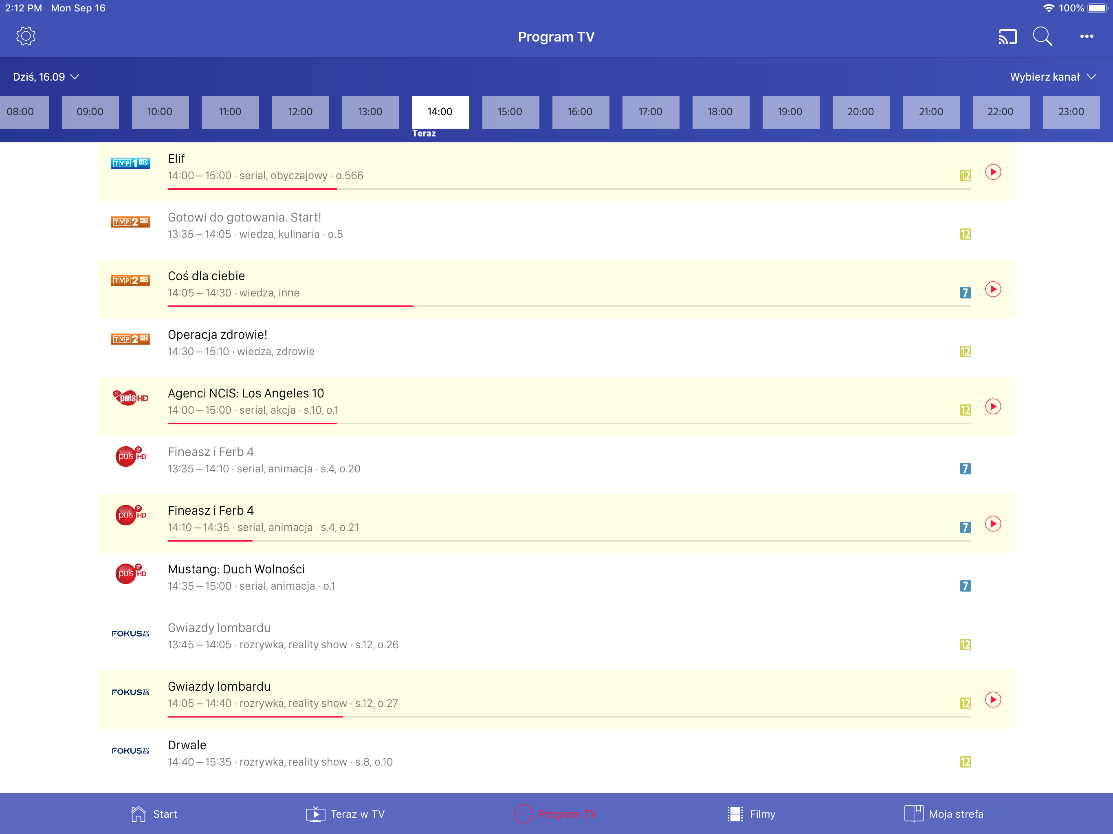Viewport: 1113px width, 834px height.
Task: Tap age rating 12 badge on Drwale row
Action: 965,762
